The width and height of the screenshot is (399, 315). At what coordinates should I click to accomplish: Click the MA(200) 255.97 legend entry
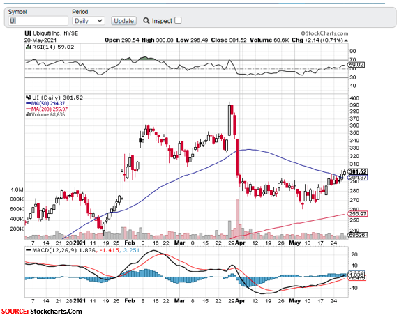click(47, 109)
